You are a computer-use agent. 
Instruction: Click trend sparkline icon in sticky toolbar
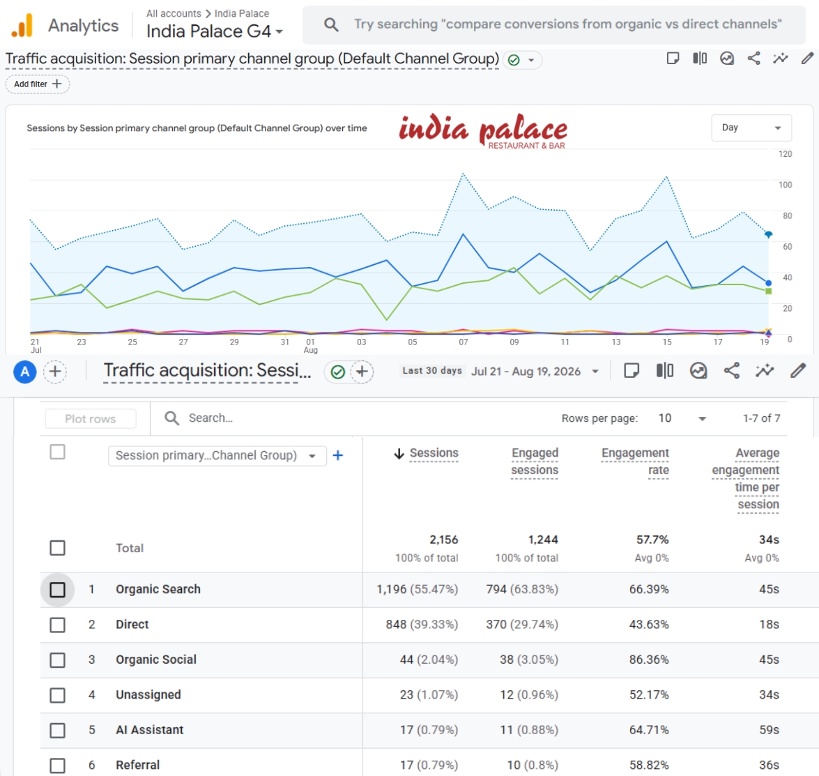coord(765,371)
